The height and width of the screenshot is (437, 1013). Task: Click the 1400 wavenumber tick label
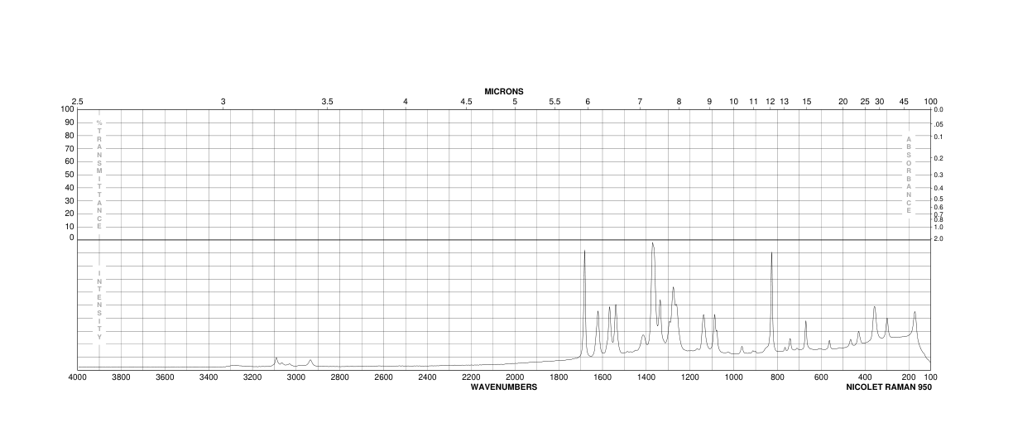pyautogui.click(x=646, y=378)
